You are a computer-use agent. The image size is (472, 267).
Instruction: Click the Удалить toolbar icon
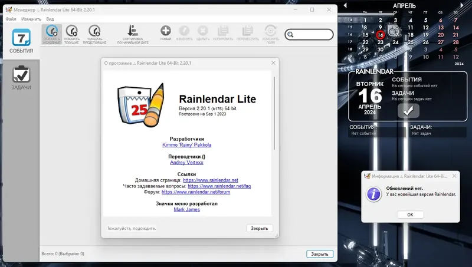[202, 33]
